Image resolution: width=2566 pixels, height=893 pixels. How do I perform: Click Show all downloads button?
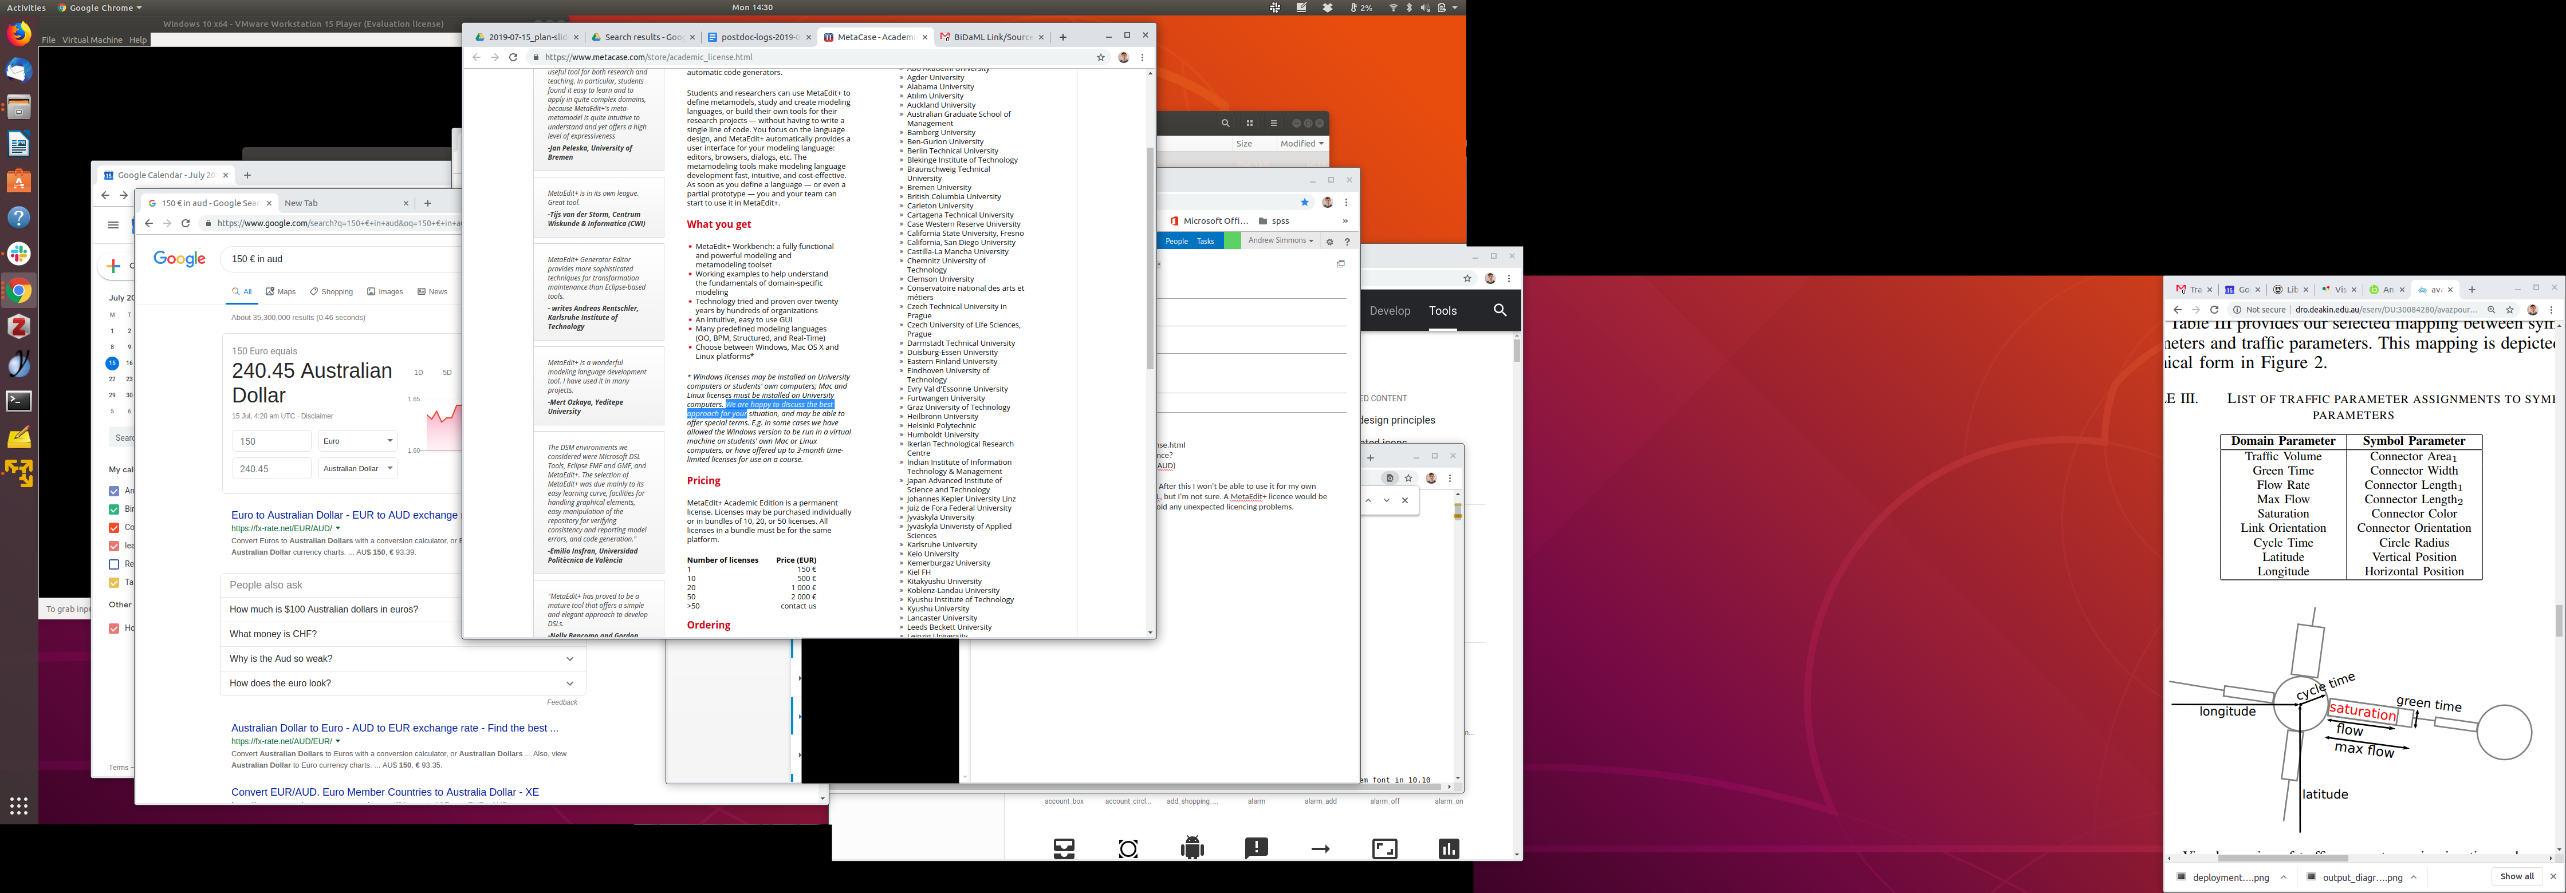[x=2516, y=876]
